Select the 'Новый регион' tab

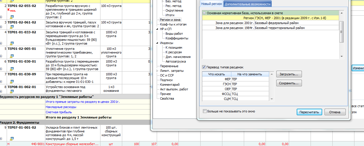click(x=212, y=4)
